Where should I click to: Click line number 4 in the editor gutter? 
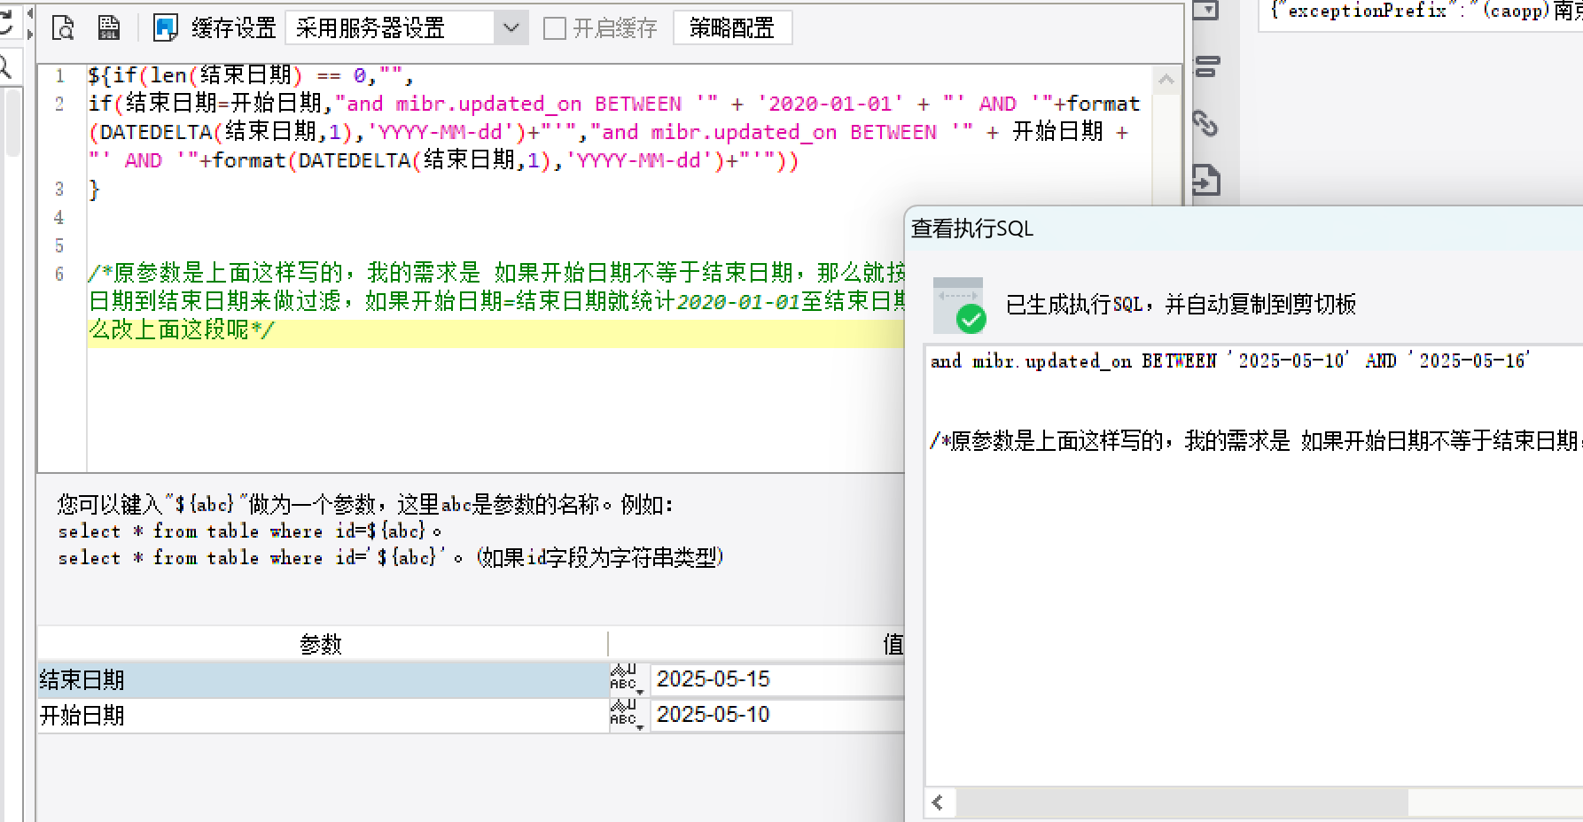(x=59, y=217)
